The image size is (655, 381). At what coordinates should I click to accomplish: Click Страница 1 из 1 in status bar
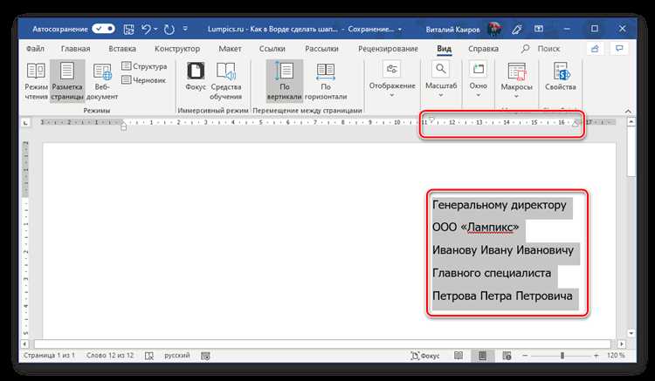(49, 356)
